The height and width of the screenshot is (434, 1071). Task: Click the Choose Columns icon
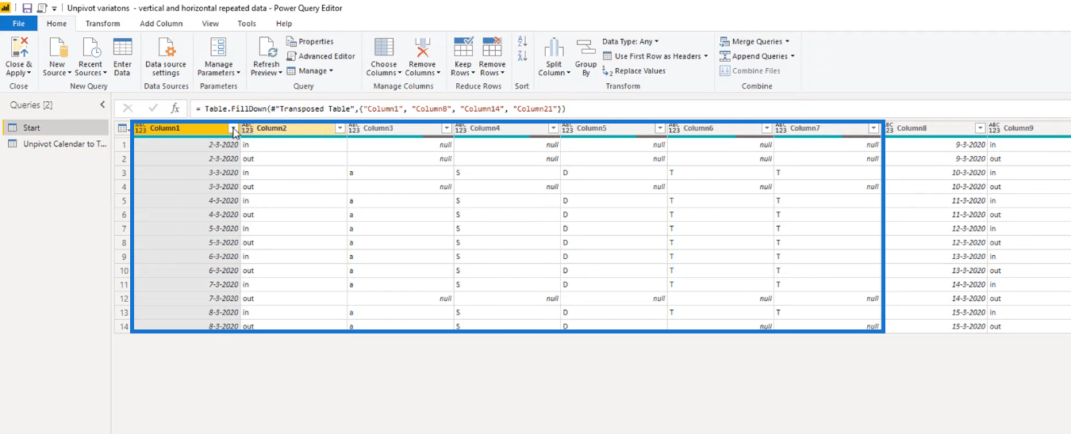[x=384, y=47]
